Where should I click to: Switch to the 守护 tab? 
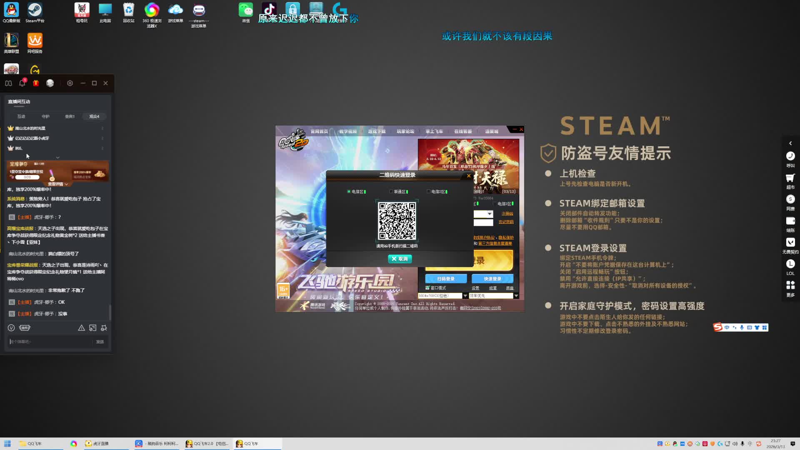click(45, 117)
